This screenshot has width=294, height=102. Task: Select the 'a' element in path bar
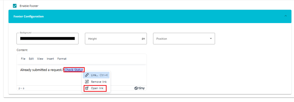[x=23, y=88]
